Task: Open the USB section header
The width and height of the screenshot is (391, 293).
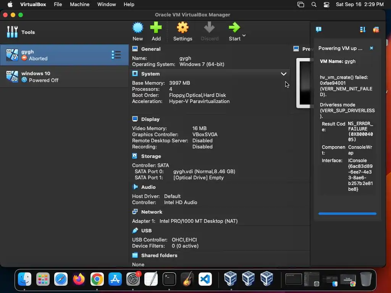Action: point(146,231)
